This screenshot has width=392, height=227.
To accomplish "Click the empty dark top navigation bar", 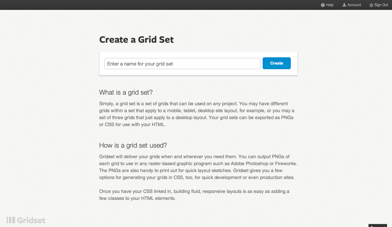I will coord(165,5).
